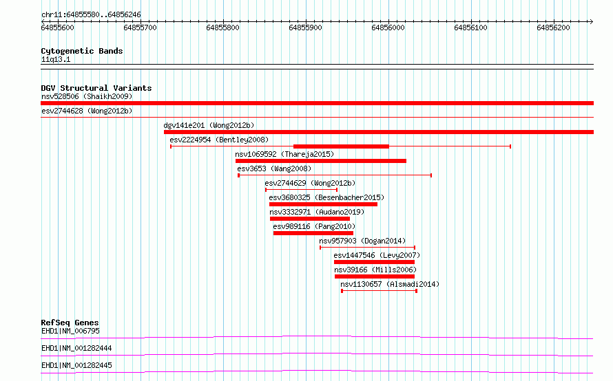
Task: Click the red bar under nsv39166
Action: point(375,276)
